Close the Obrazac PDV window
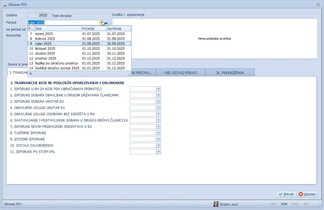Image resolution: width=324 pixels, height=210 pixels. pyautogui.click(x=318, y=4)
